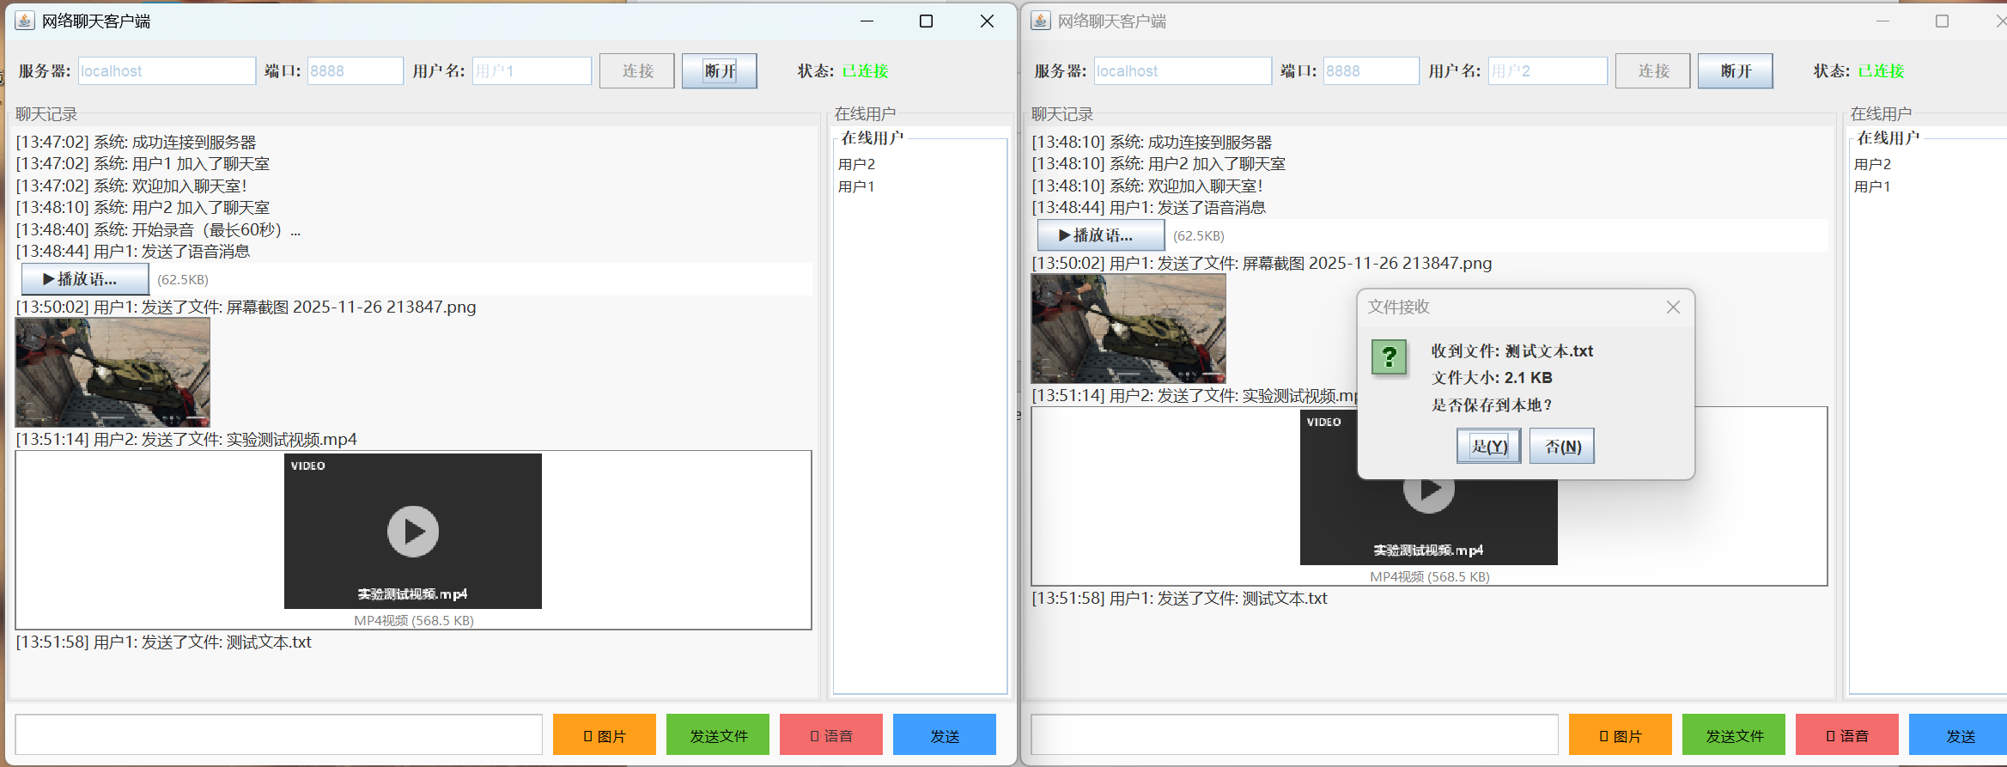This screenshot has height=767, width=2007.
Task: Click Send File button in right window
Action: coord(1734,735)
